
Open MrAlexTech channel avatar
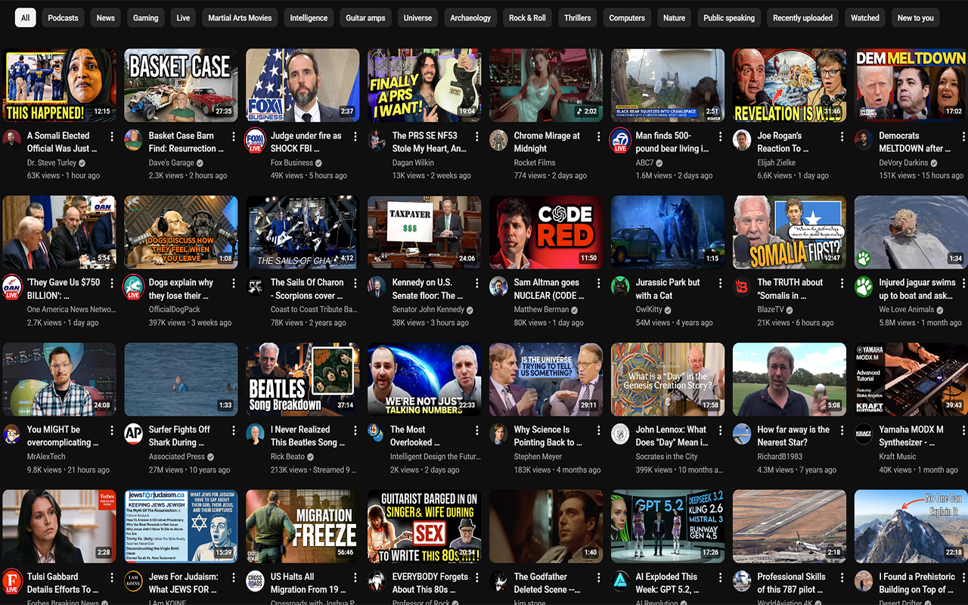pos(12,433)
